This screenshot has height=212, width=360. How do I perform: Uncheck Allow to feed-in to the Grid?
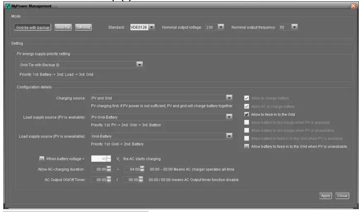tap(247, 114)
